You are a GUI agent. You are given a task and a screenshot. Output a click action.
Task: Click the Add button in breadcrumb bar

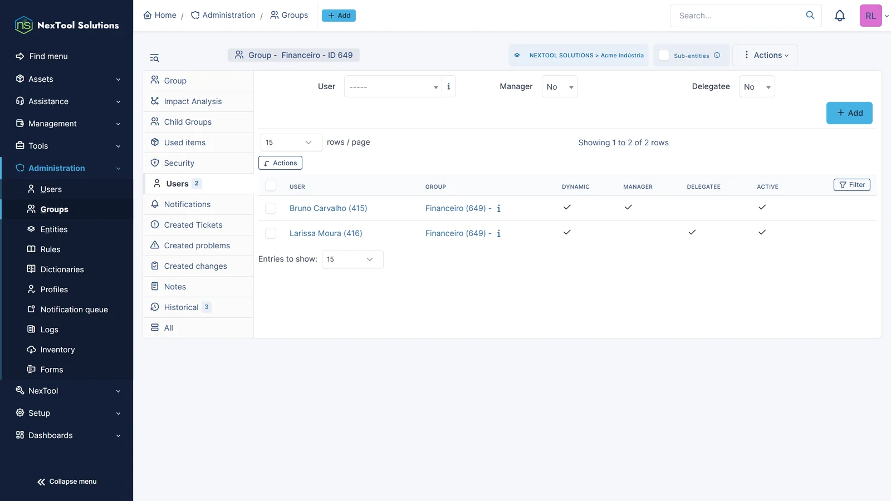click(x=339, y=16)
